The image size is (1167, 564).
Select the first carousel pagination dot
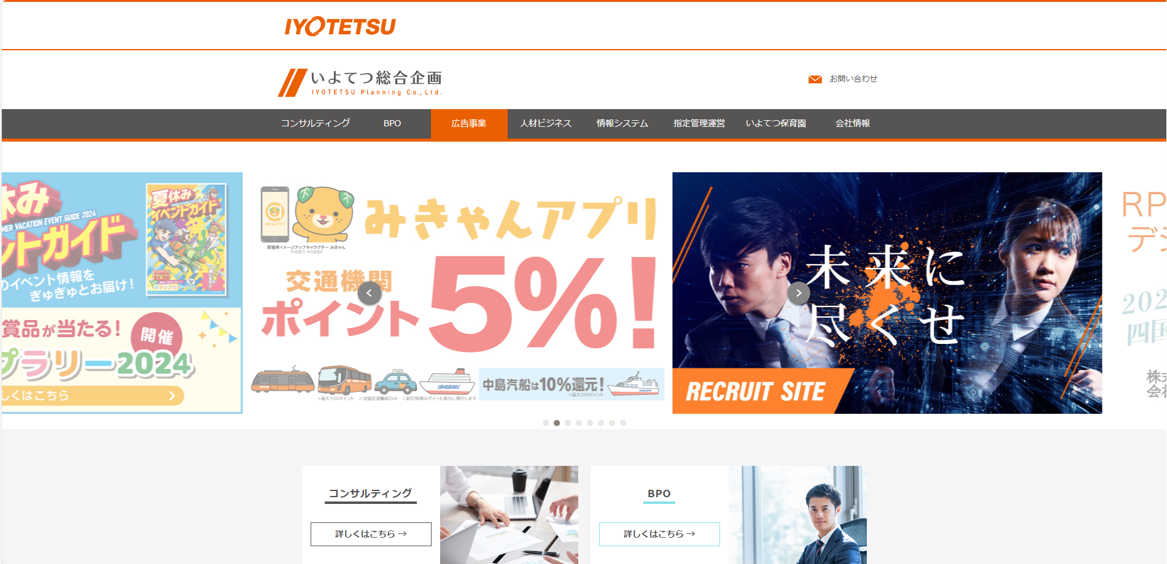pyautogui.click(x=545, y=423)
